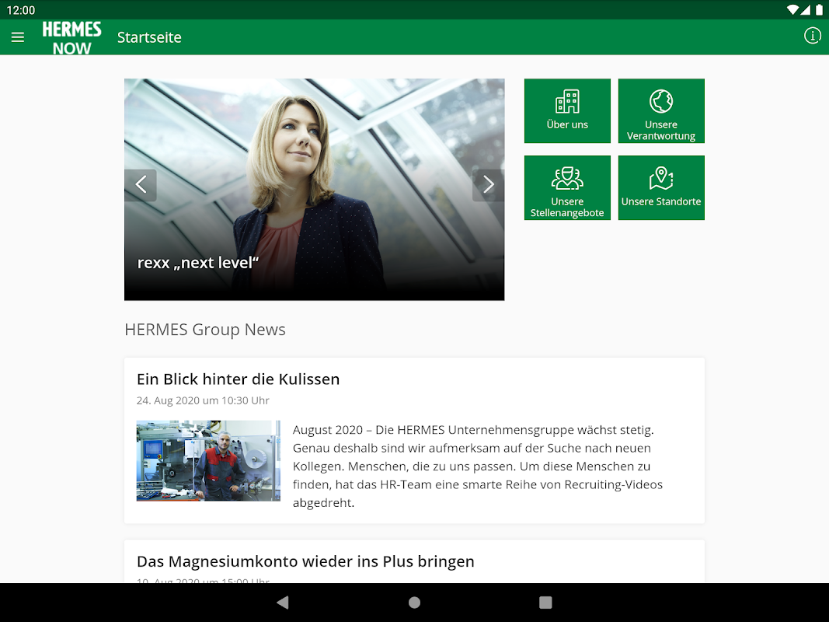Open the Unsere Standorte tile

coord(661,187)
